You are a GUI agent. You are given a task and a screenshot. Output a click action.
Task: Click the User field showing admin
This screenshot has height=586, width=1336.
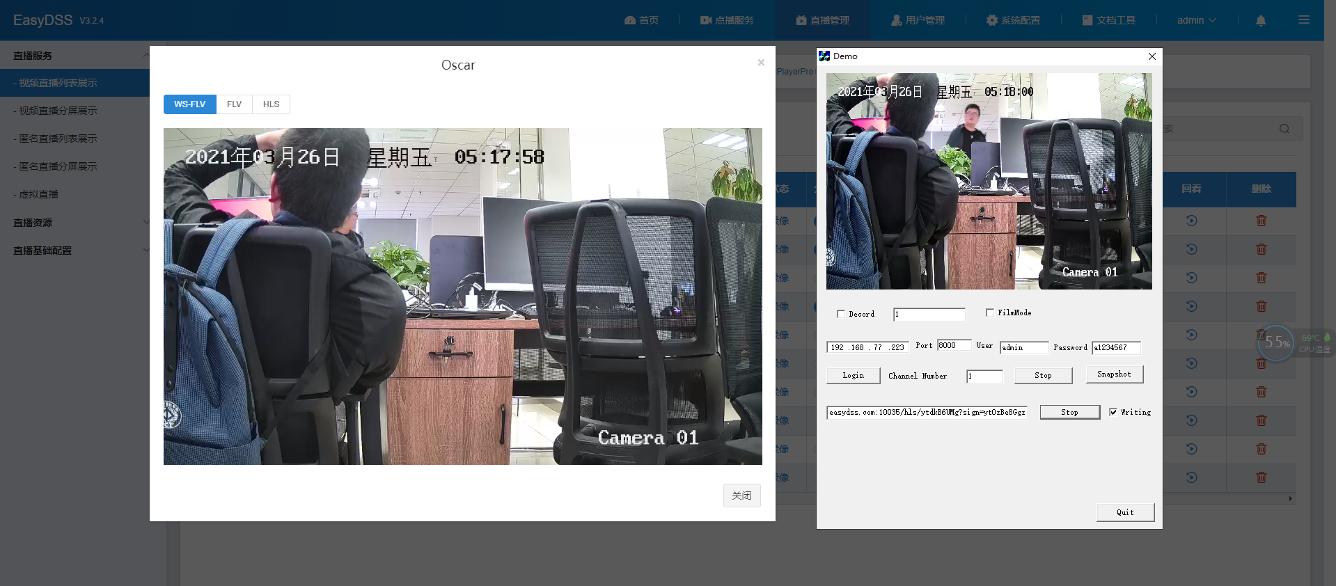click(x=1023, y=347)
